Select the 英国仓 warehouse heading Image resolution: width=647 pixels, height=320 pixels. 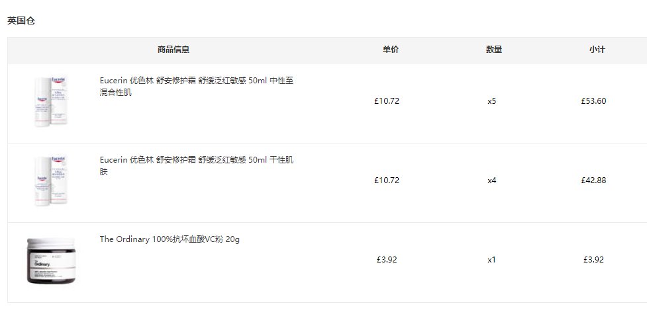click(21, 21)
